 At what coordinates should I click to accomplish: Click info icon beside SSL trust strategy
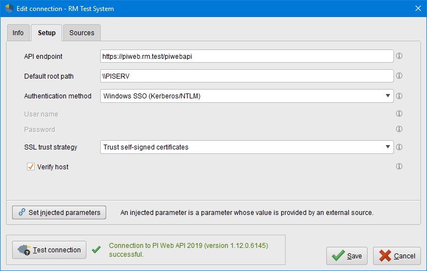click(x=399, y=147)
